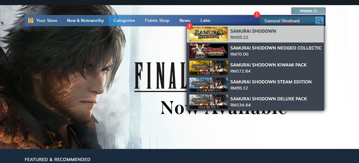Click the magnifying glass search button
The width and height of the screenshot is (359, 163).
[x=319, y=20]
